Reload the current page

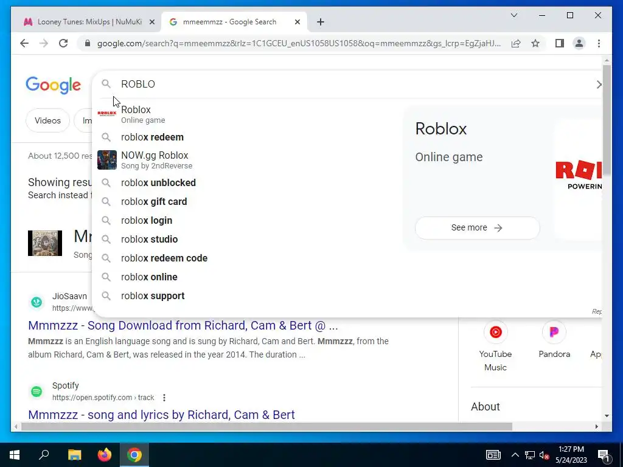(x=63, y=43)
